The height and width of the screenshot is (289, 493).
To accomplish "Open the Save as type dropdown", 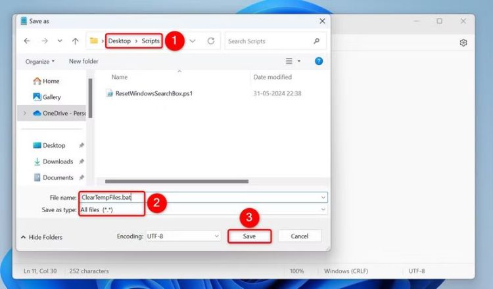I will click(323, 210).
